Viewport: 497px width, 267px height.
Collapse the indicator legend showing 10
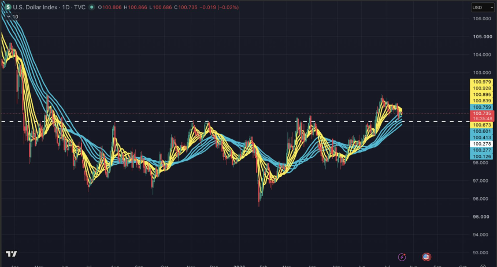click(x=12, y=17)
